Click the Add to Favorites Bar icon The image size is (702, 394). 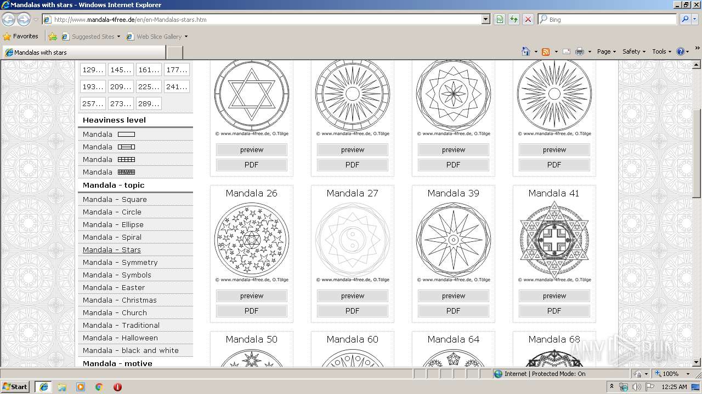coord(53,37)
